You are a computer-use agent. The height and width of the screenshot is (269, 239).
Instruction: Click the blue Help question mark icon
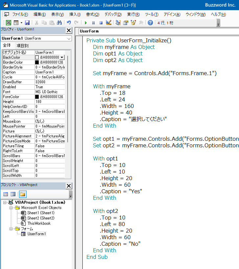[x=150, y=23]
